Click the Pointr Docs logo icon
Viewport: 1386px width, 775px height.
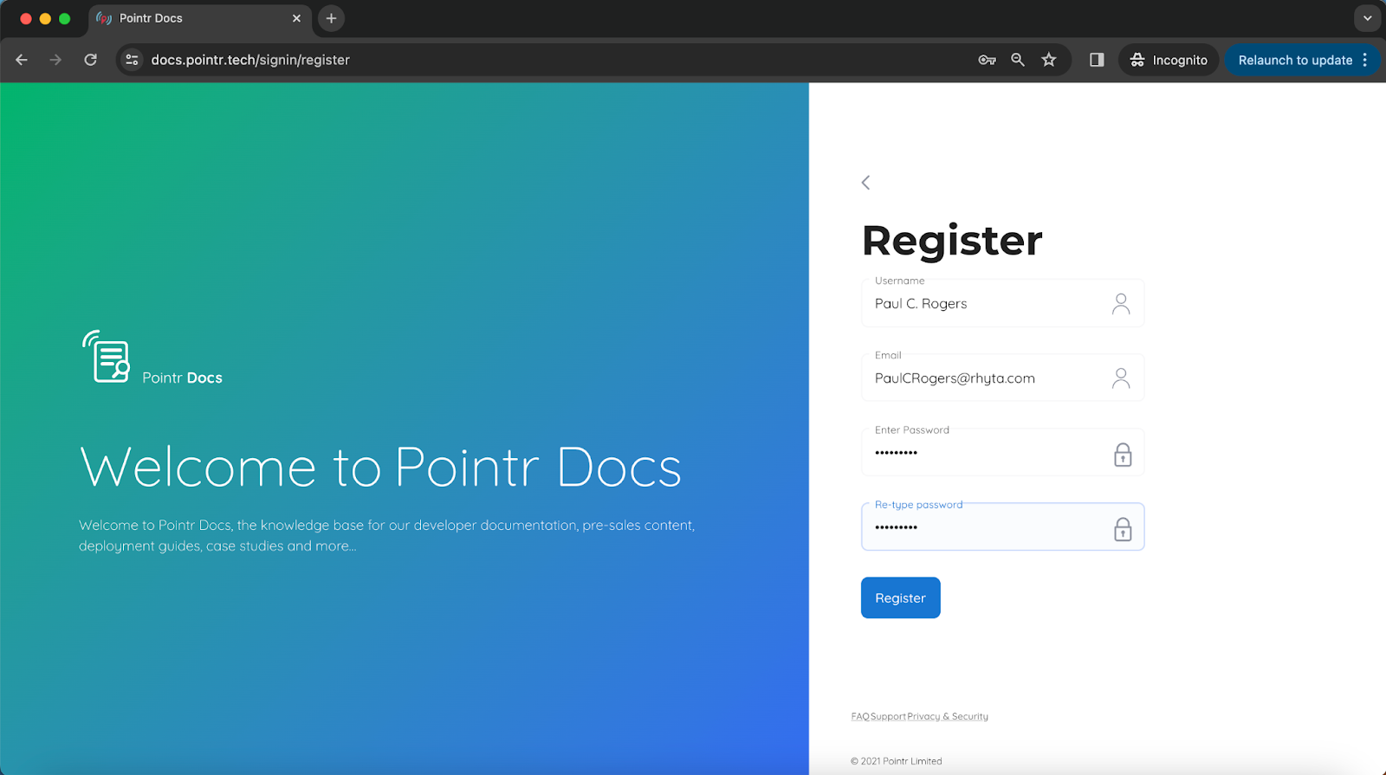coord(106,356)
